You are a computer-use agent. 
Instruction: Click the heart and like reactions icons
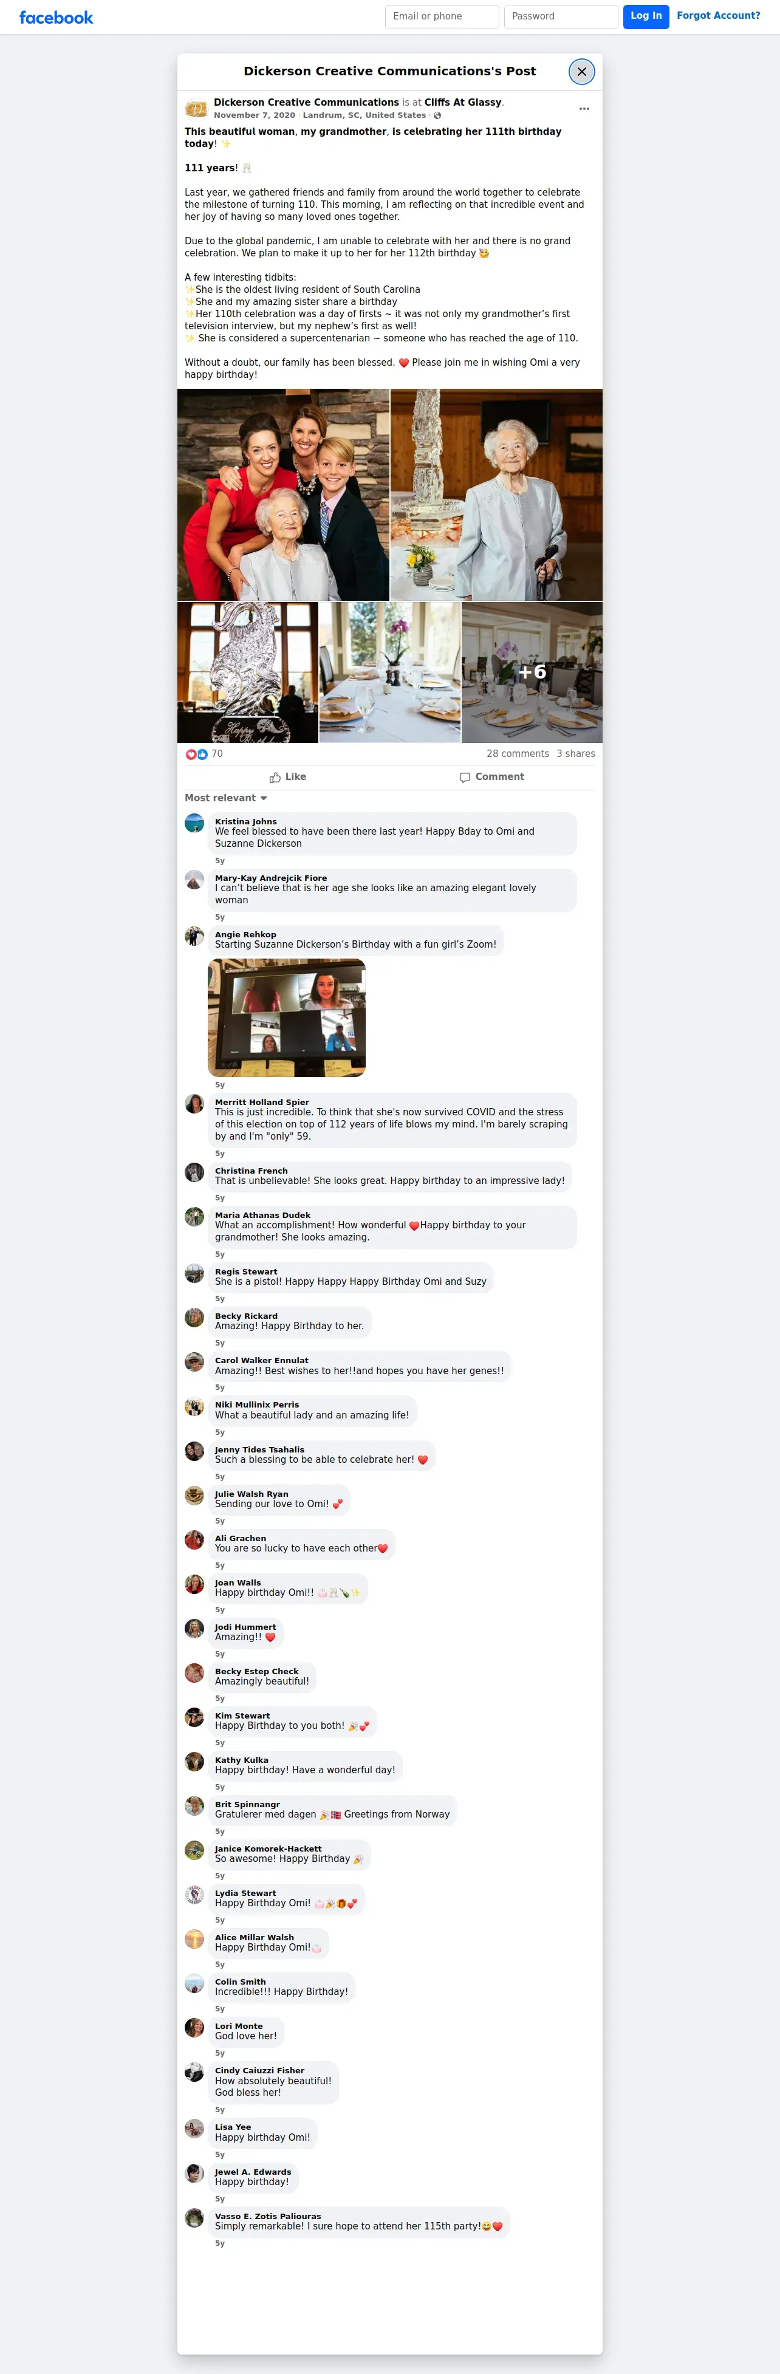pos(196,754)
